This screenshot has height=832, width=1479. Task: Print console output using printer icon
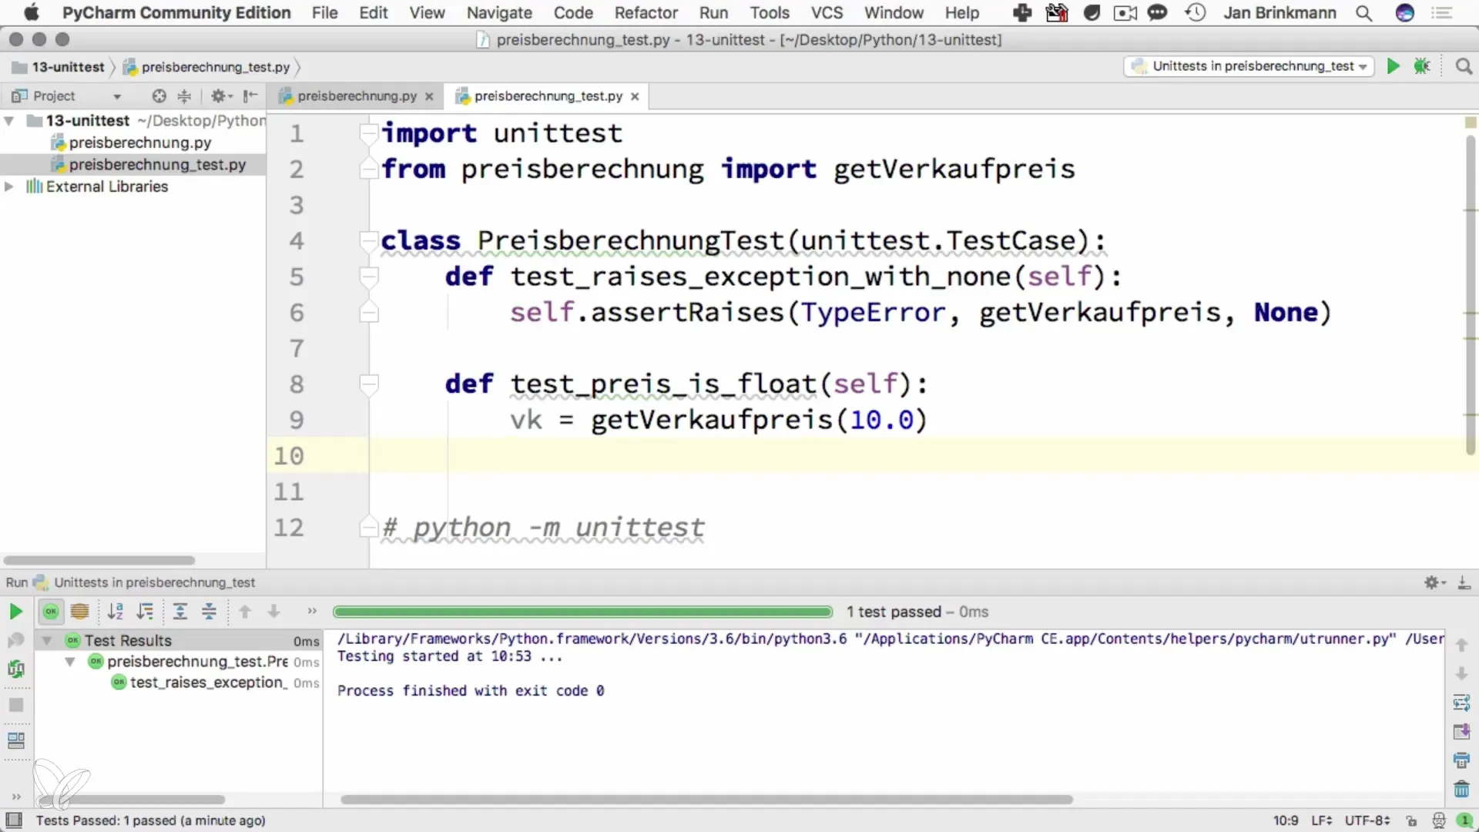click(x=1461, y=760)
